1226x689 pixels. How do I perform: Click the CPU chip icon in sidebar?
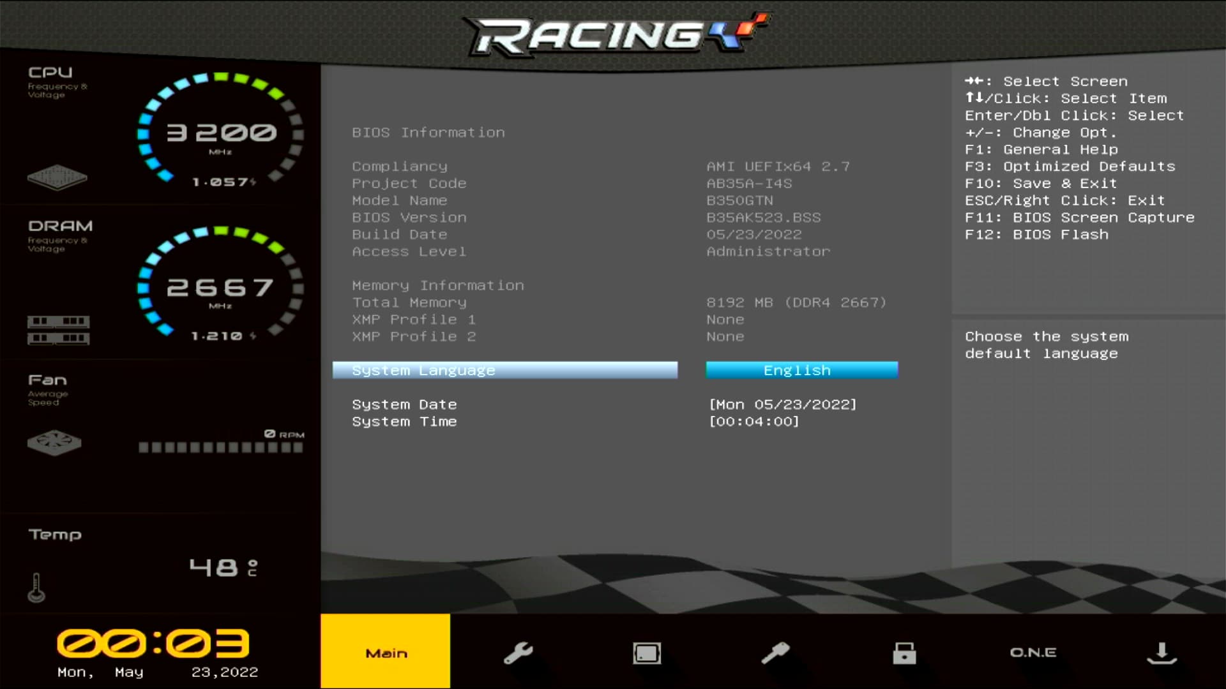tap(57, 177)
